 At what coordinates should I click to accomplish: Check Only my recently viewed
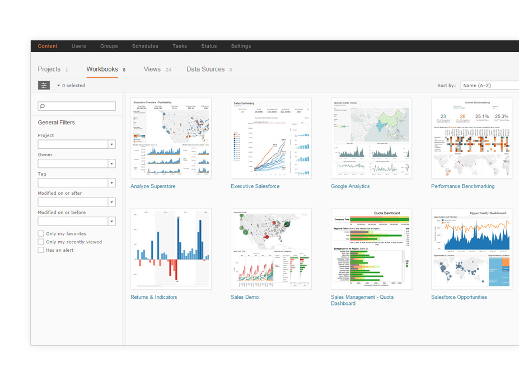point(41,242)
